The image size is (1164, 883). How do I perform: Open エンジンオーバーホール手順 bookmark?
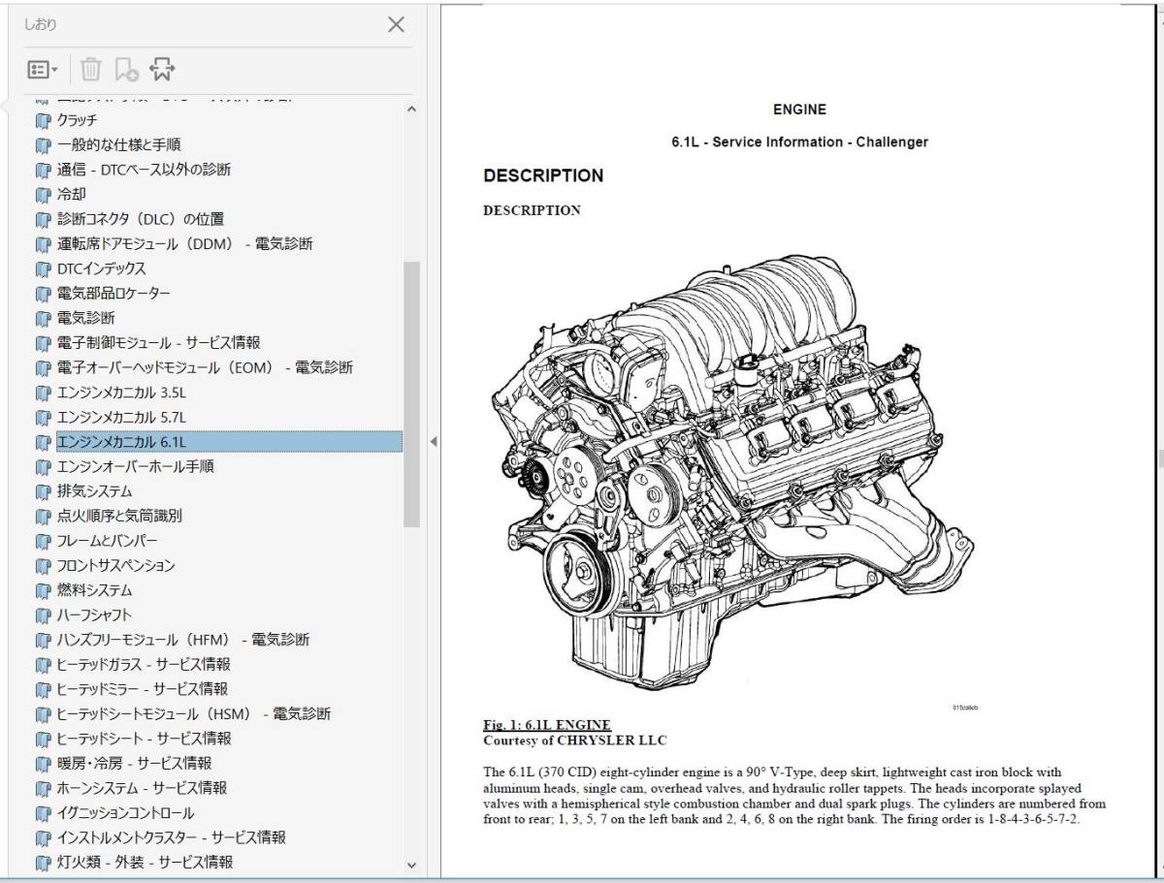coord(135,466)
